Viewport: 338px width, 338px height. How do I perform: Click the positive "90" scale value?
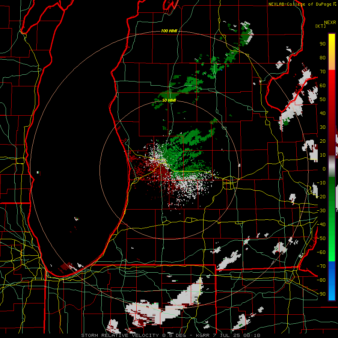point(323,44)
